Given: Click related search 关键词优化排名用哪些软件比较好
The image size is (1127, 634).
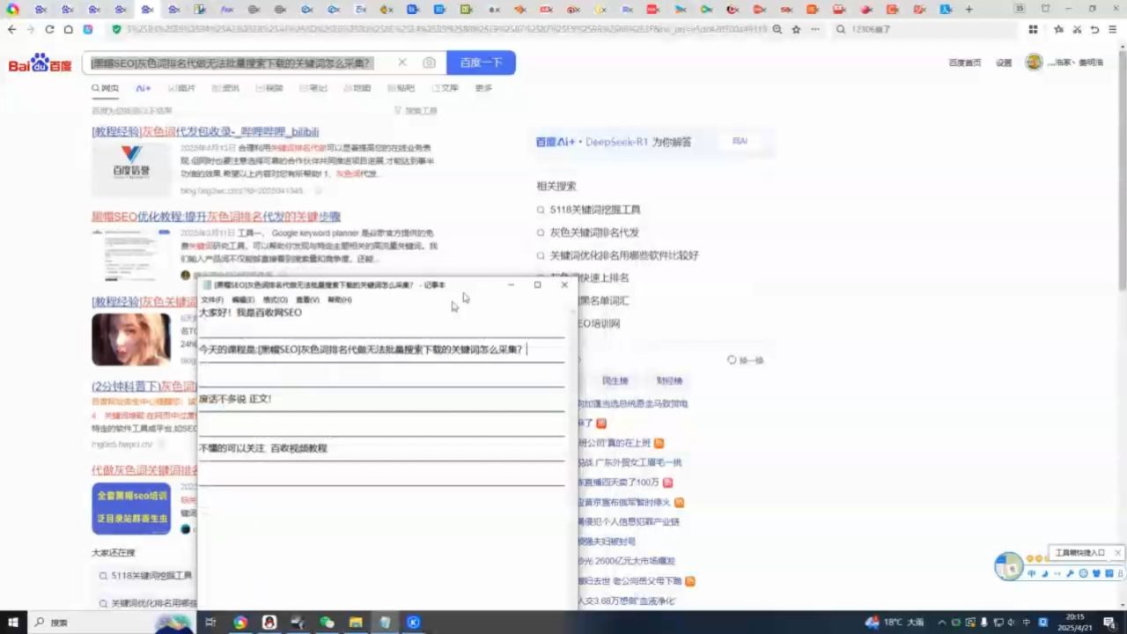Looking at the screenshot, I should click(623, 255).
